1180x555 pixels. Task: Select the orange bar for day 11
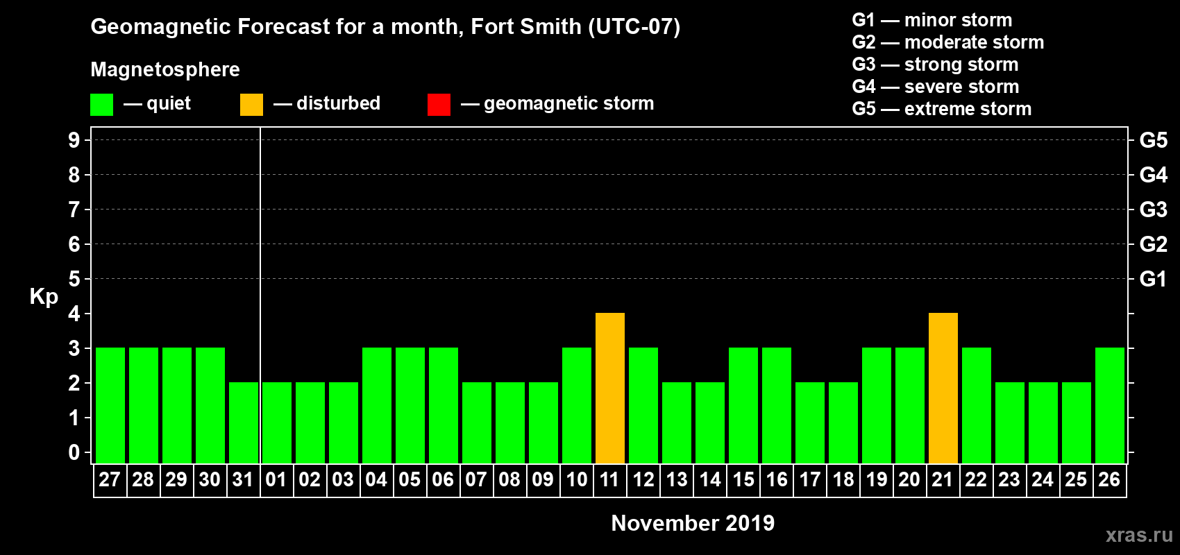[x=610, y=388]
